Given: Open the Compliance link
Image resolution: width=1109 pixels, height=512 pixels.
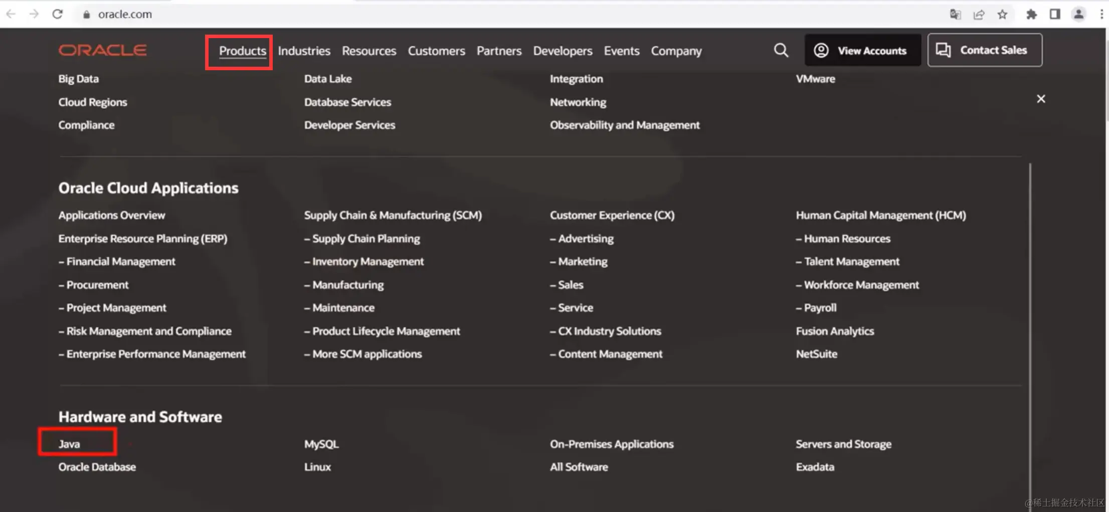Looking at the screenshot, I should tap(86, 125).
